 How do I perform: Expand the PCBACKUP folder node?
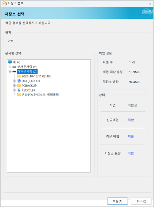tap(14, 86)
